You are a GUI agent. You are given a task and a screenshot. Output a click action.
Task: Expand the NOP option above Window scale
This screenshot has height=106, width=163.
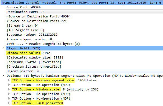tap(9, 85)
